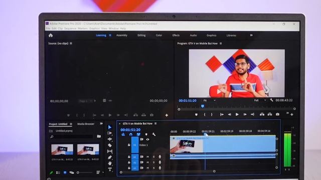Toggle A1 track targeting button

tap(135, 157)
